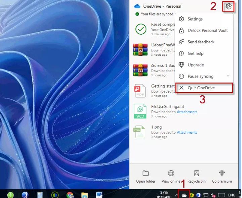Click the green round taskbar app icon

pos(10,195)
